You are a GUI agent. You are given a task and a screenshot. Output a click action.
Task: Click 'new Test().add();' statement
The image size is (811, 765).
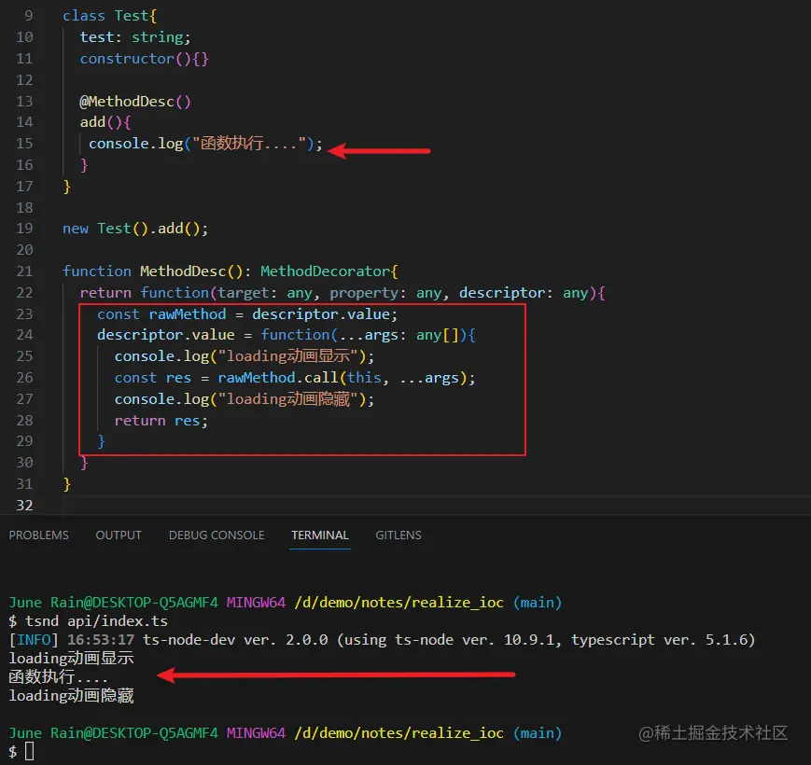click(x=135, y=229)
